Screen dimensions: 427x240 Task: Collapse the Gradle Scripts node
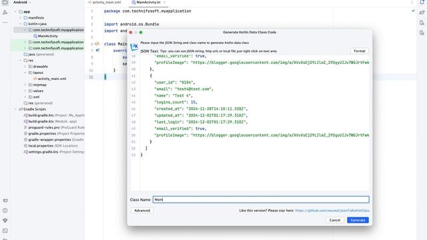click(x=15, y=109)
